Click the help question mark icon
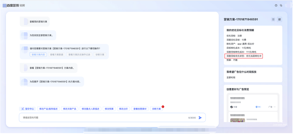This screenshot has height=134, width=293. pyautogui.click(x=276, y=5)
